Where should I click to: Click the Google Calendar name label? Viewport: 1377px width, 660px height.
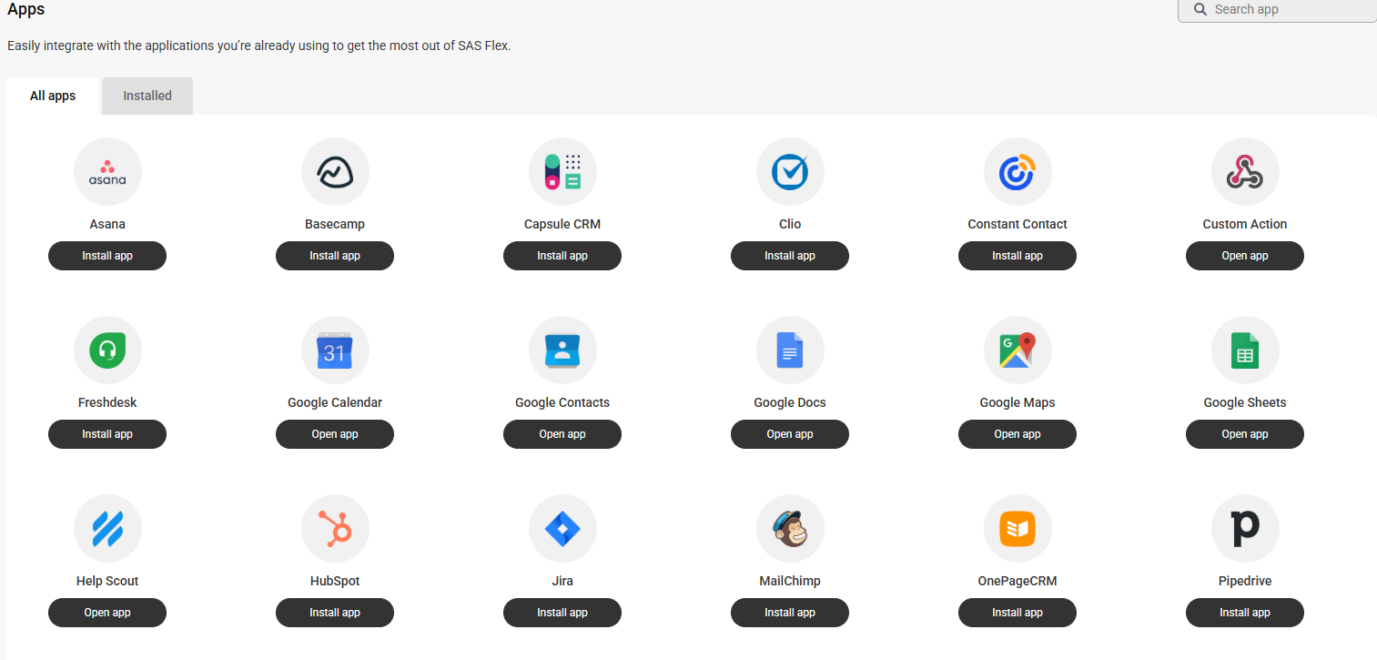pyautogui.click(x=335, y=402)
